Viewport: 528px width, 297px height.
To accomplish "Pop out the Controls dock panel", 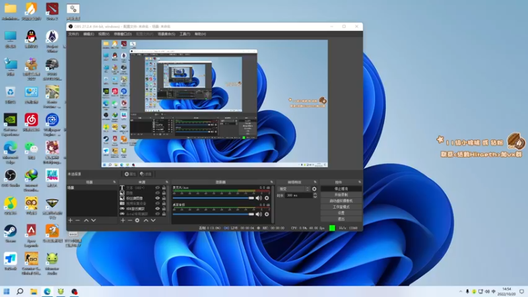I will (x=360, y=182).
